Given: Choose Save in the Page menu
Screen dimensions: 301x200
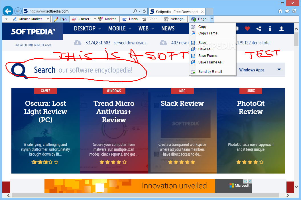Looking at the screenshot, I should [212, 42].
